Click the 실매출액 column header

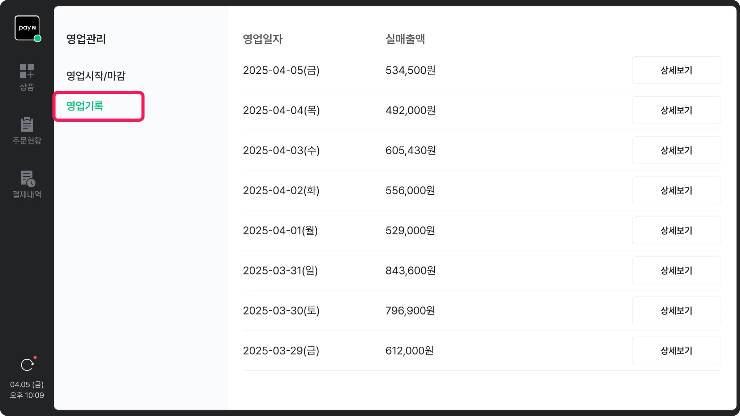(405, 39)
